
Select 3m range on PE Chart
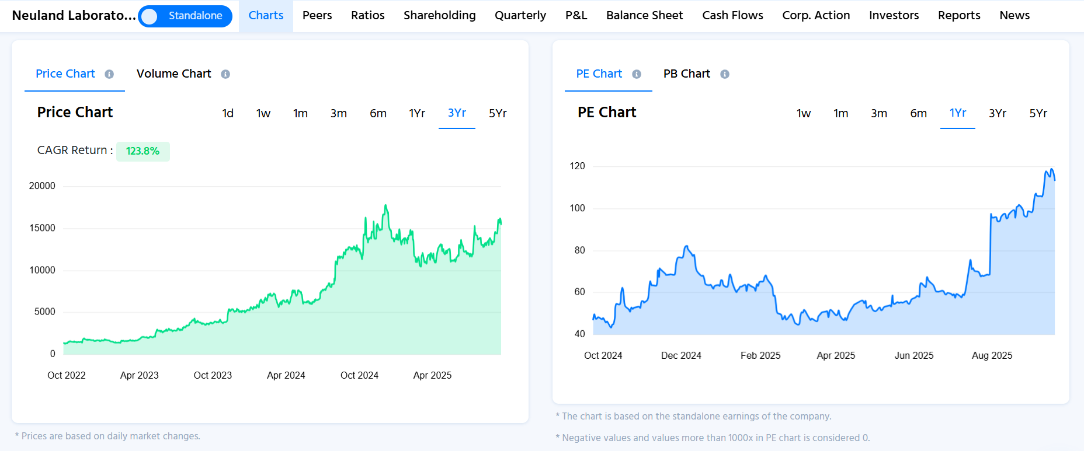(878, 113)
